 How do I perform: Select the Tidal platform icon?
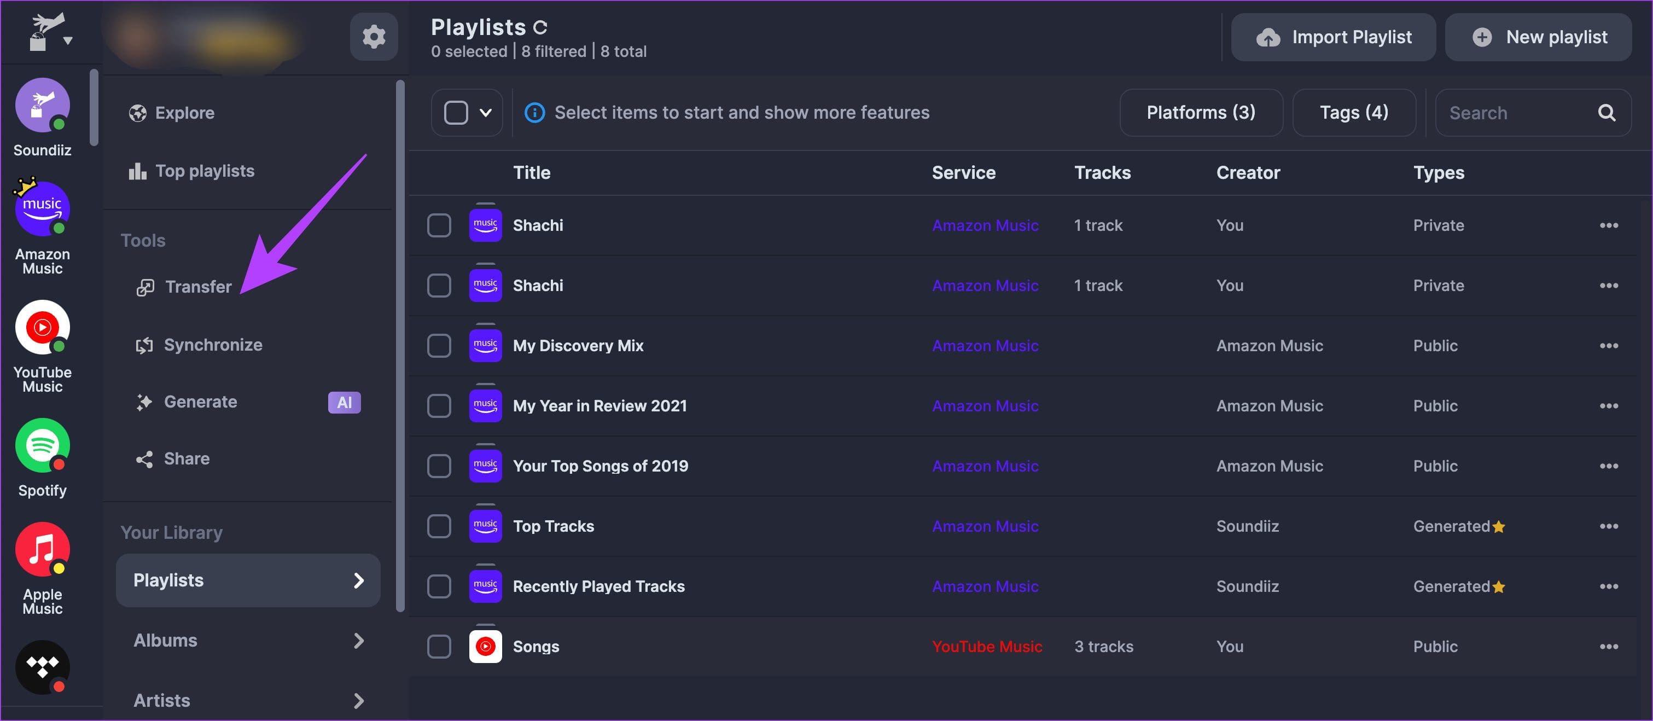click(x=42, y=667)
